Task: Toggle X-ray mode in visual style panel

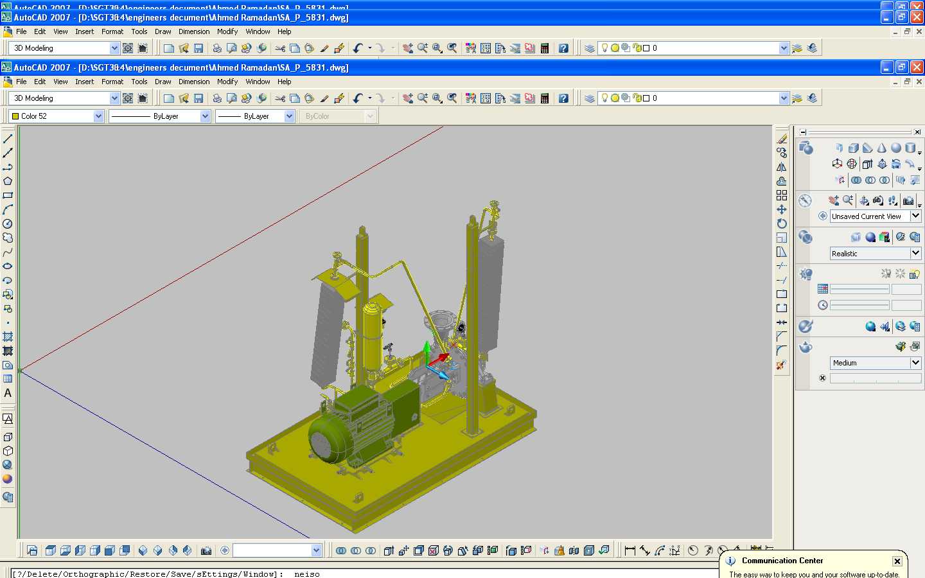Action: pos(856,237)
